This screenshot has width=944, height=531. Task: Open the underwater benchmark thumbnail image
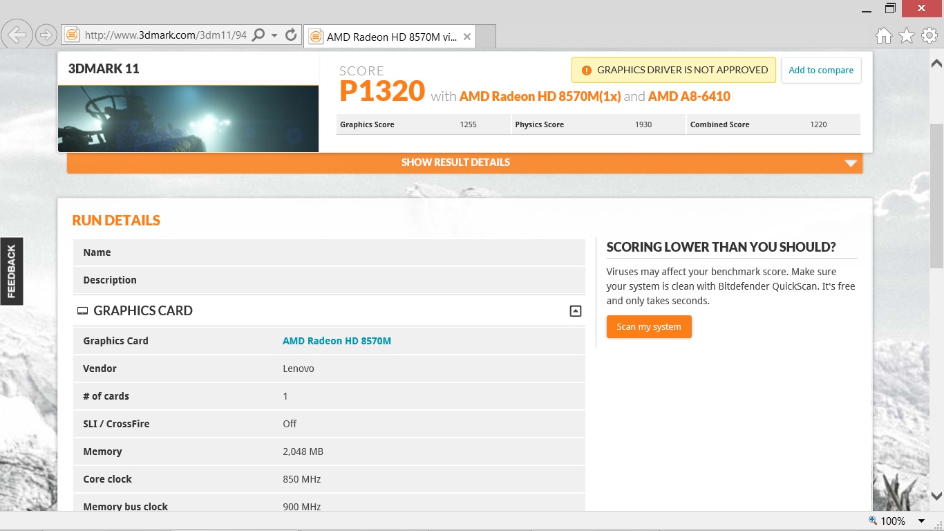pyautogui.click(x=188, y=118)
